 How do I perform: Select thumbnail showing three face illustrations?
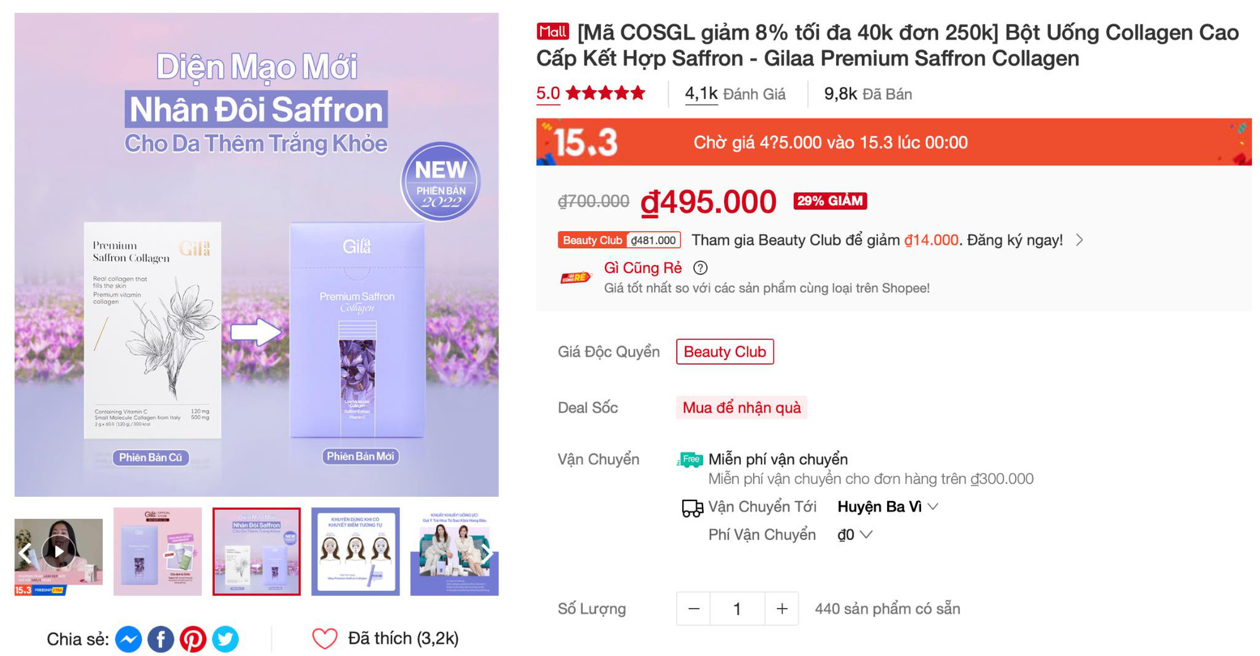click(355, 551)
